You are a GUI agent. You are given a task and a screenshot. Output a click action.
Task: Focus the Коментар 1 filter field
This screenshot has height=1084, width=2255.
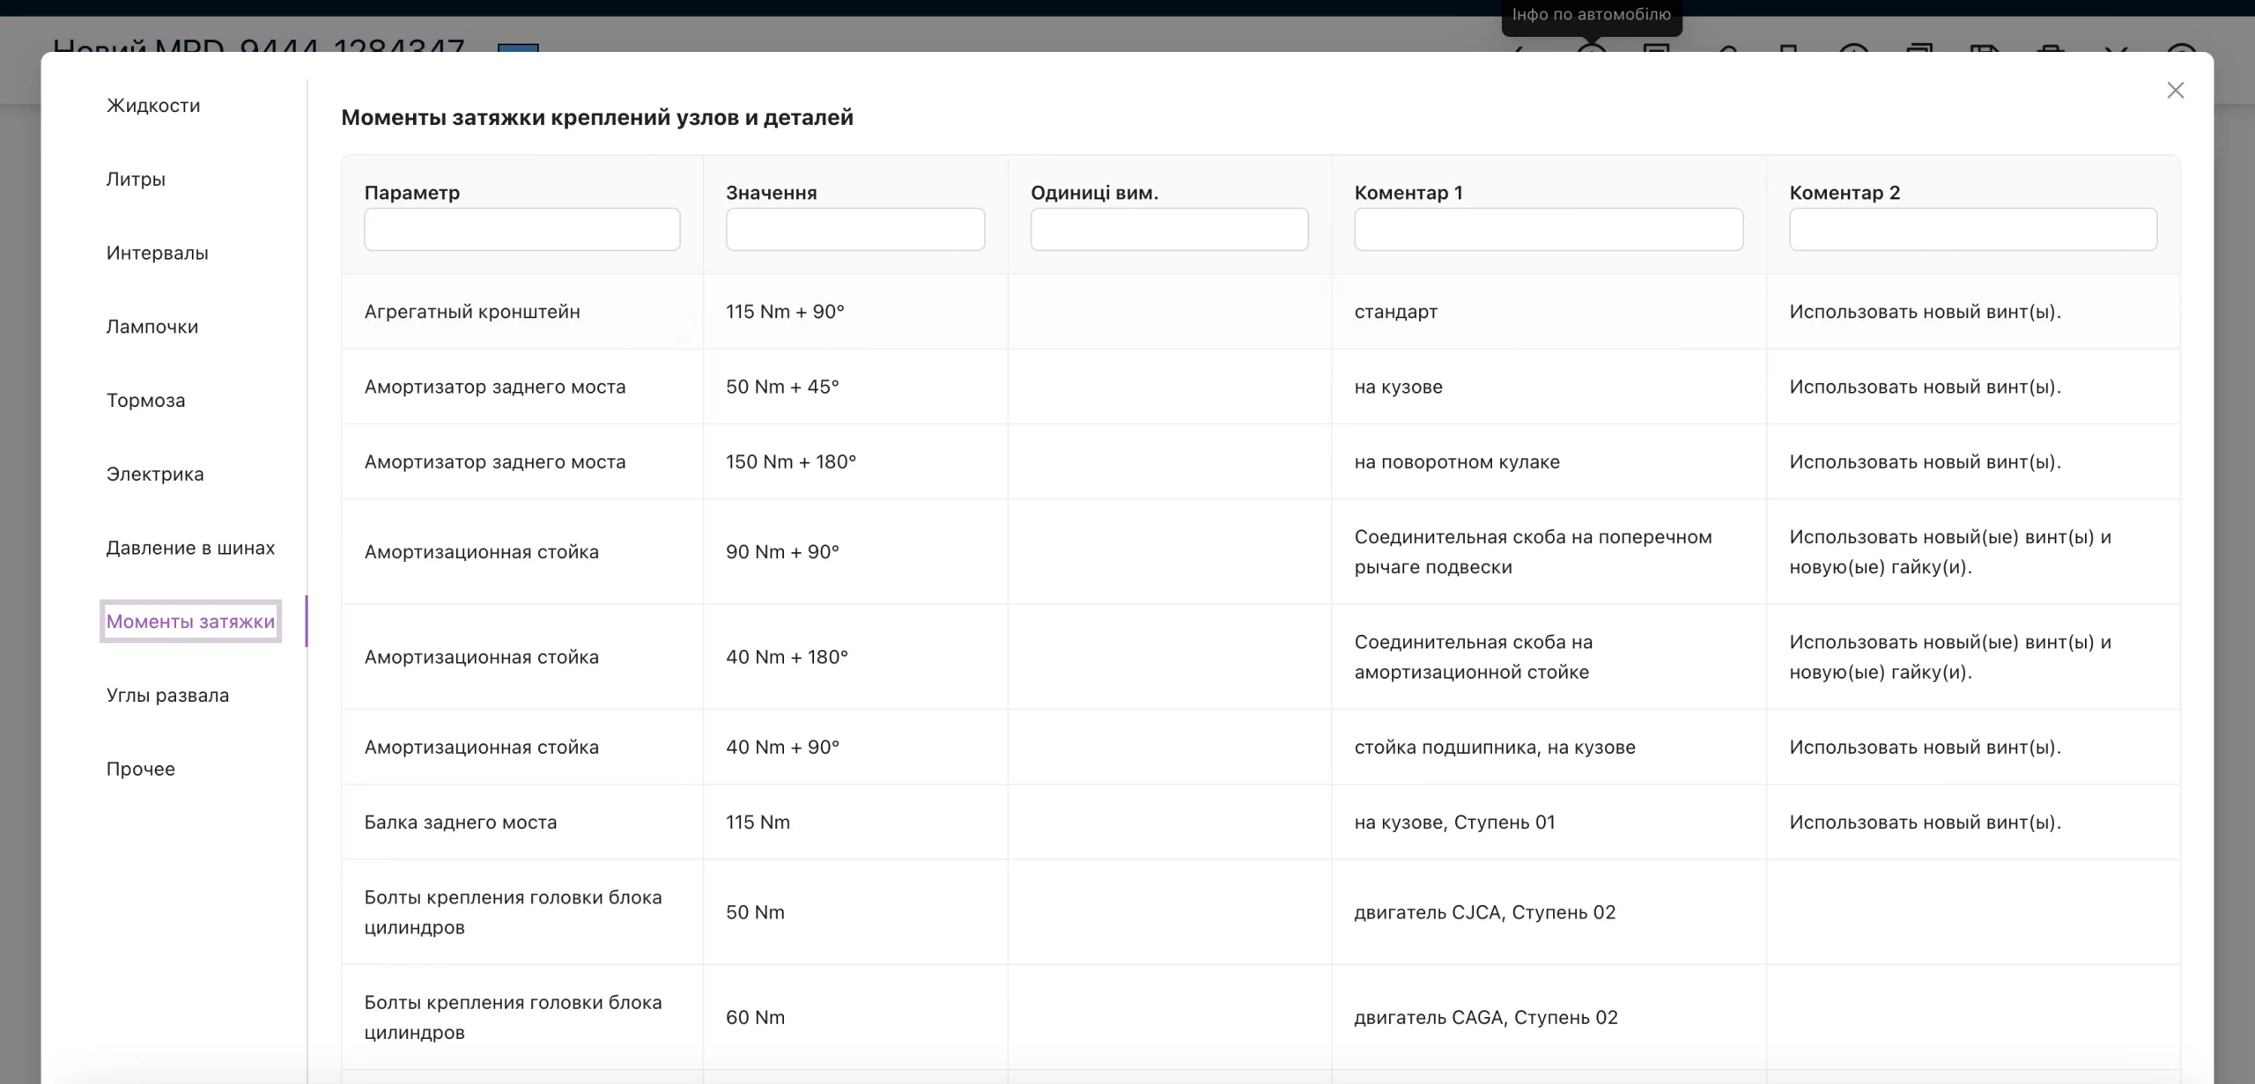coord(1549,229)
